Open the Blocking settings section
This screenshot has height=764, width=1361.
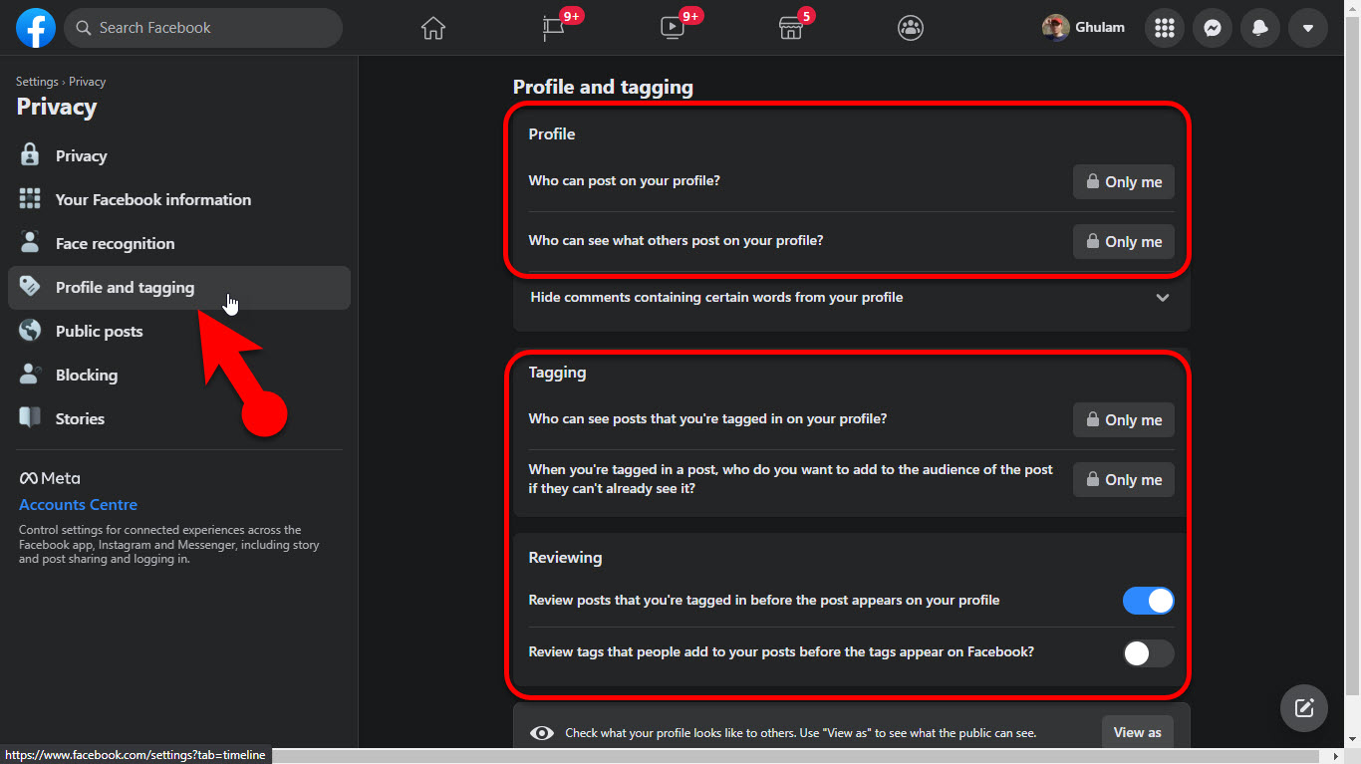(86, 376)
